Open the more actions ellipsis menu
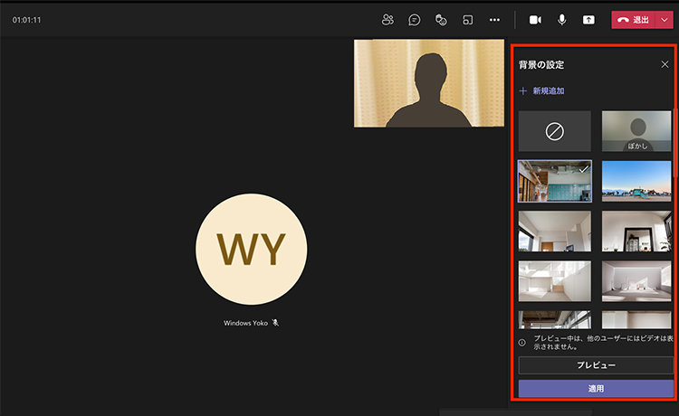This screenshot has width=679, height=416. [494, 19]
